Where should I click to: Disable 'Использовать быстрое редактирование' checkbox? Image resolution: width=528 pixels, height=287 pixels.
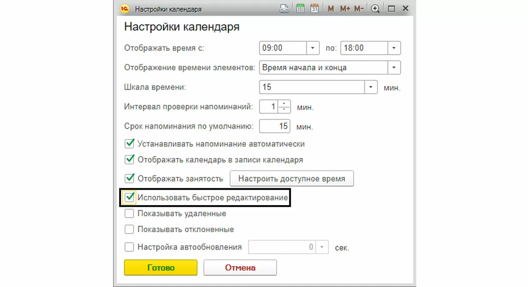(129, 198)
